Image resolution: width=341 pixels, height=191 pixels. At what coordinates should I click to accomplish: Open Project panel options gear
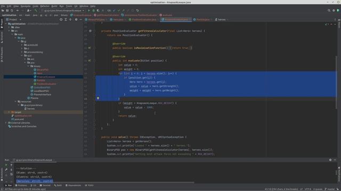(76, 20)
